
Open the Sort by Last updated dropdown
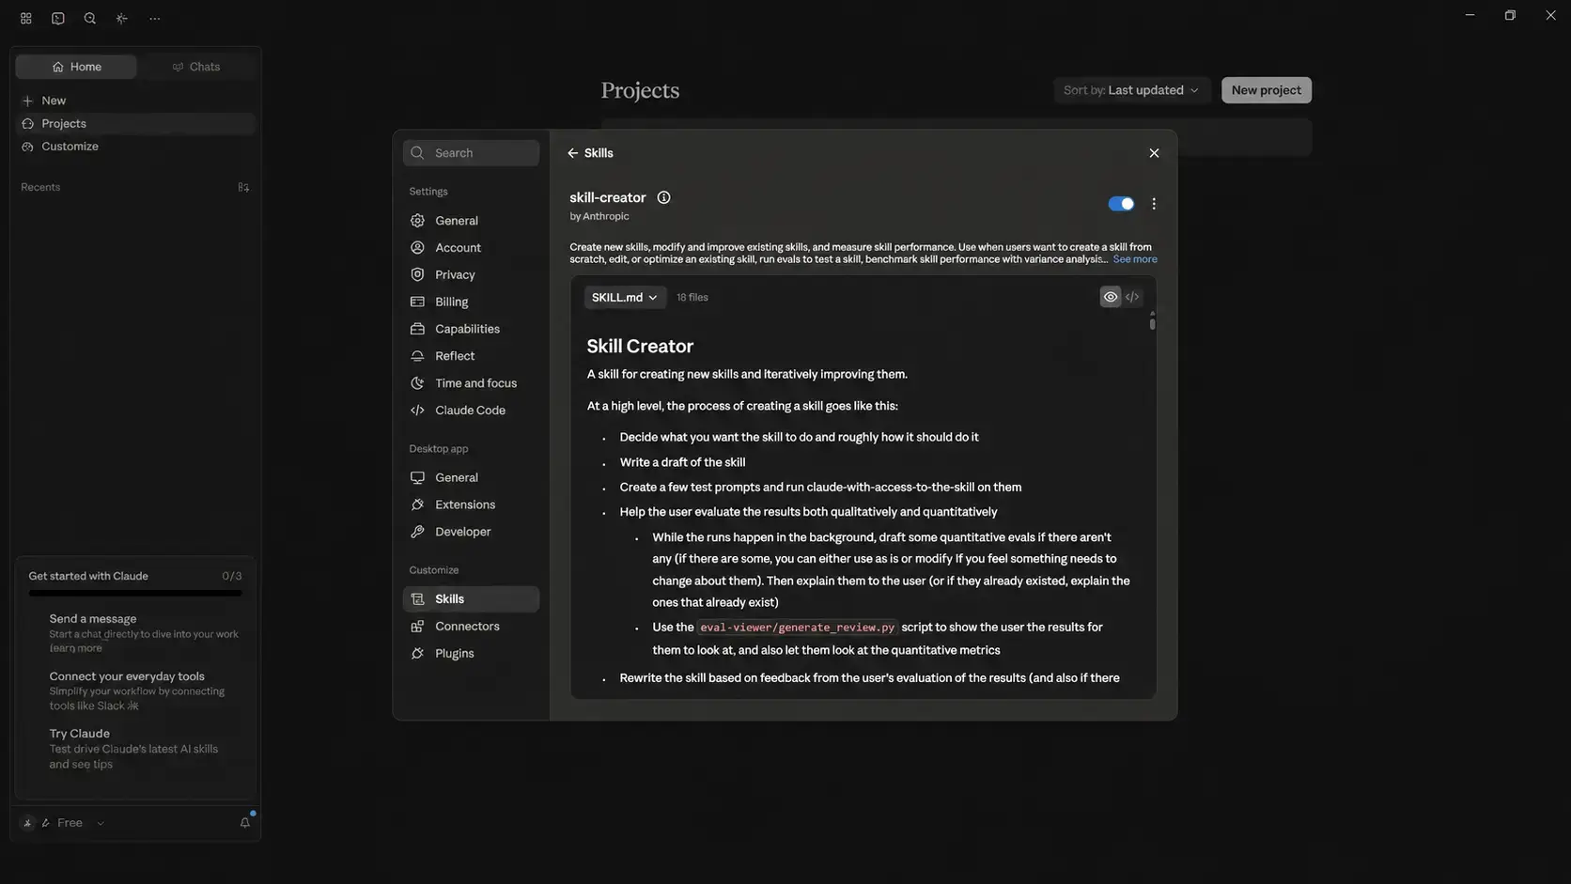pyautogui.click(x=1131, y=90)
